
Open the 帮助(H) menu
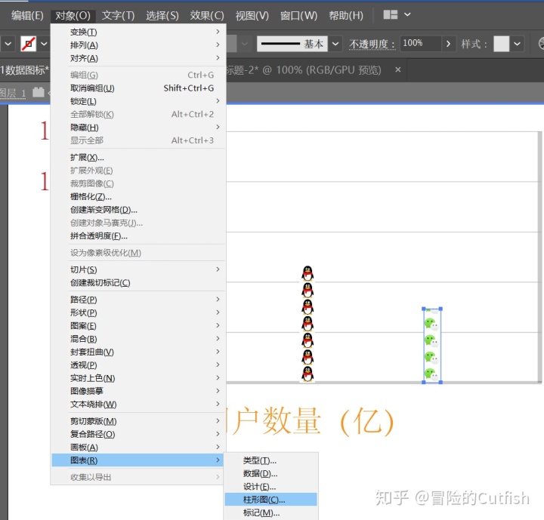(x=345, y=15)
